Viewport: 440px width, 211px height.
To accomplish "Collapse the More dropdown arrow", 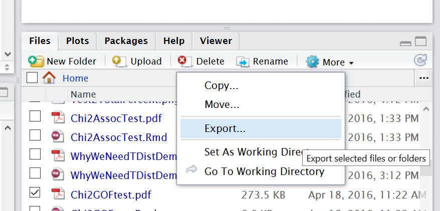I will click(x=351, y=63).
